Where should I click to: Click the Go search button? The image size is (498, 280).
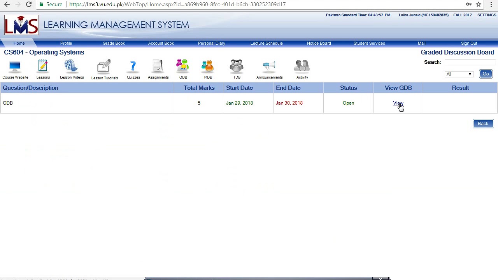[x=486, y=74]
